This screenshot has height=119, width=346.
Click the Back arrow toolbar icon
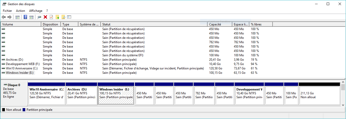coord(4,17)
